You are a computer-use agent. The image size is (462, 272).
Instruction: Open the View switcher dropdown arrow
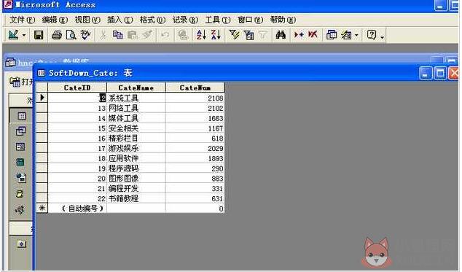(x=24, y=36)
